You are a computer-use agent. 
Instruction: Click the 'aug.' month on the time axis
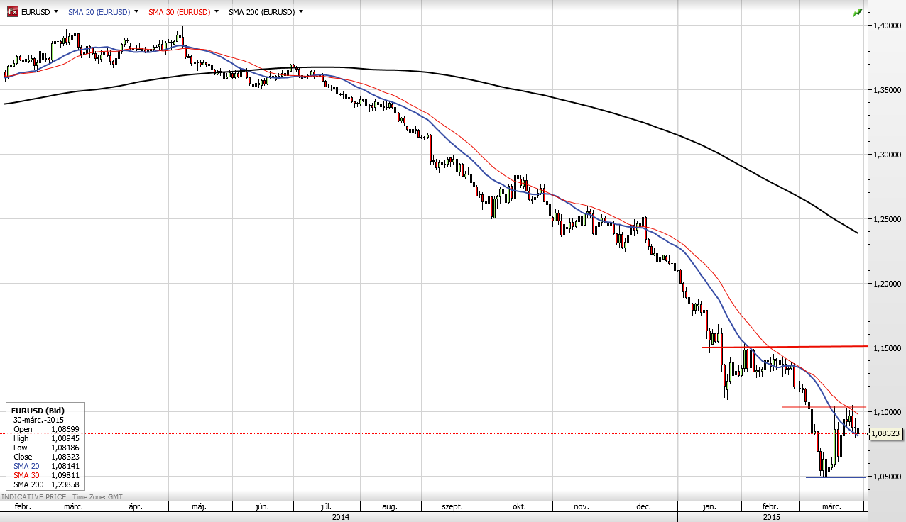click(x=390, y=506)
